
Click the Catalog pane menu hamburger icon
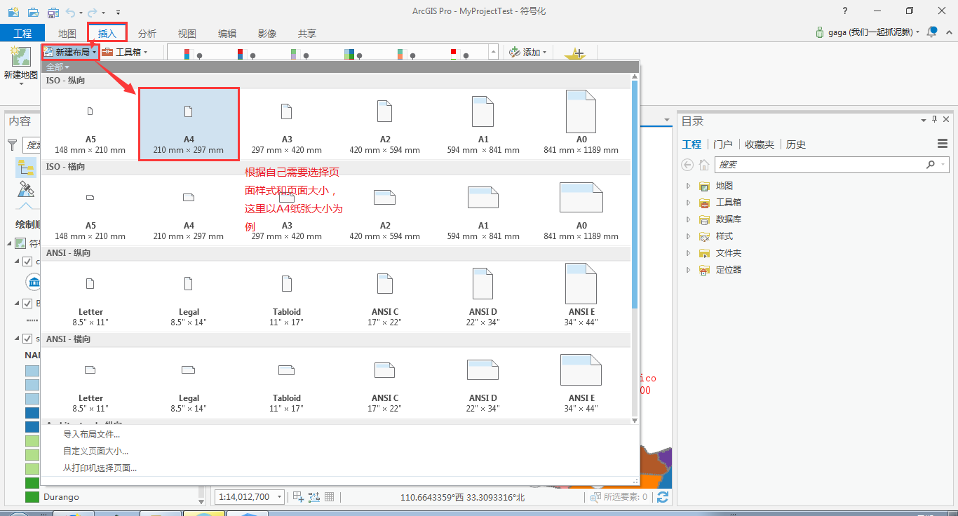943,144
